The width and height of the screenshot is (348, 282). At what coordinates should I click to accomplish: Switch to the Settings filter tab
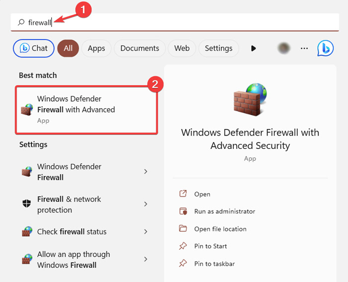219,48
